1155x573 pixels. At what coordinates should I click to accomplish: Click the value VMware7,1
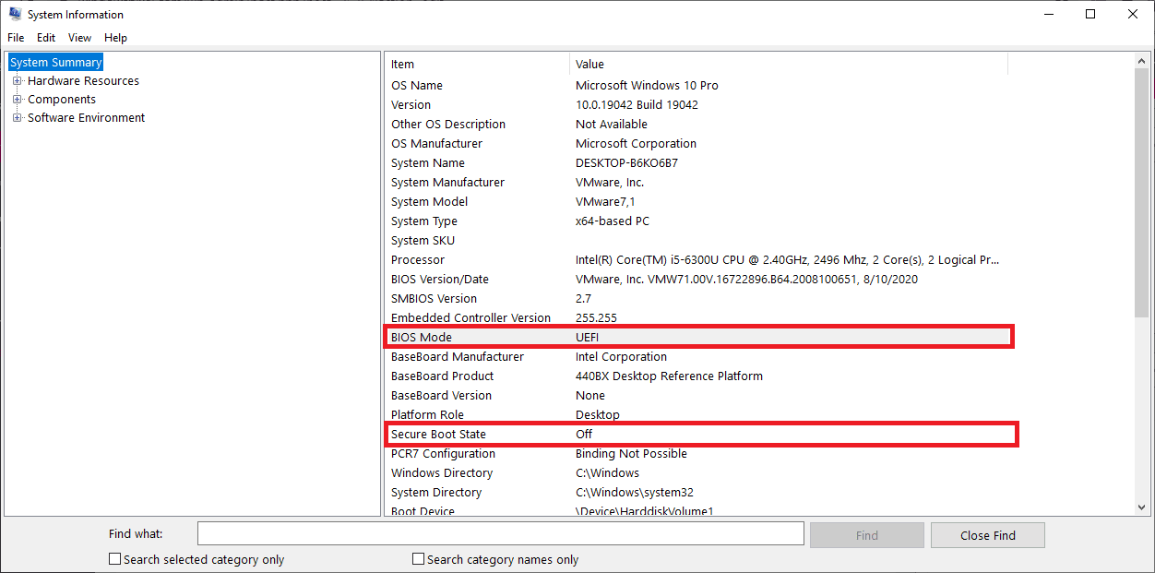click(605, 202)
